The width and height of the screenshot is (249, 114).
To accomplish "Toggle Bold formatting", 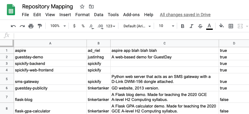I will point(183,26).
